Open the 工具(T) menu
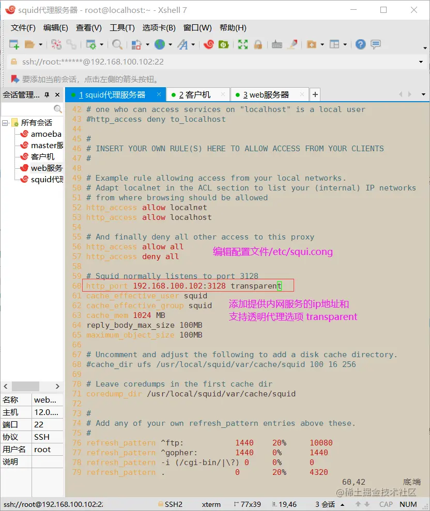The height and width of the screenshot is (511, 430). click(122, 28)
